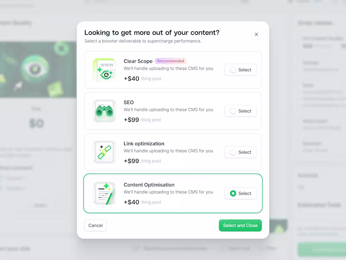The image size is (346, 260).
Task: Choose the Link optimization radio button
Action: 233,152
